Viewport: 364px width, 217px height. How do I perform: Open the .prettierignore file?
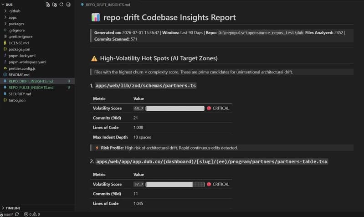click(x=21, y=36)
